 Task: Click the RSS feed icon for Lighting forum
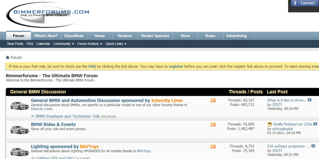pos(213,147)
